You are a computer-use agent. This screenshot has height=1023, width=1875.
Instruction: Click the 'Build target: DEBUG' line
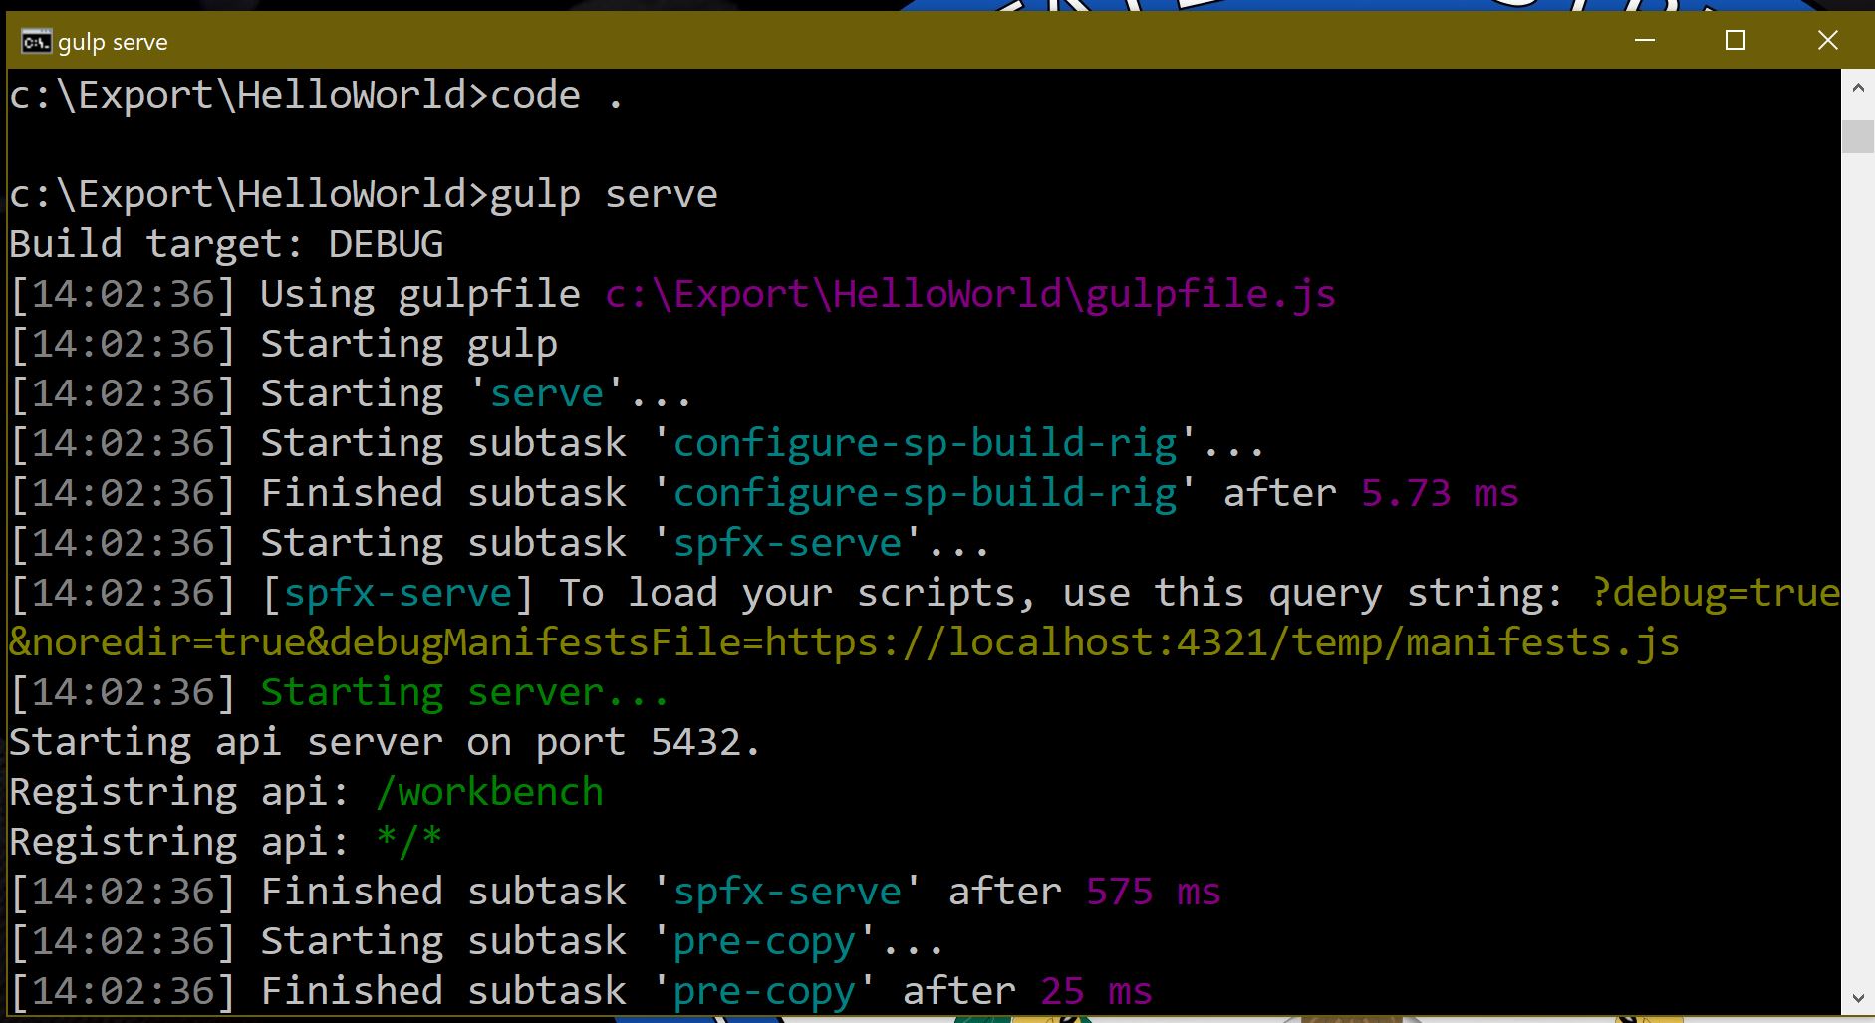[226, 244]
